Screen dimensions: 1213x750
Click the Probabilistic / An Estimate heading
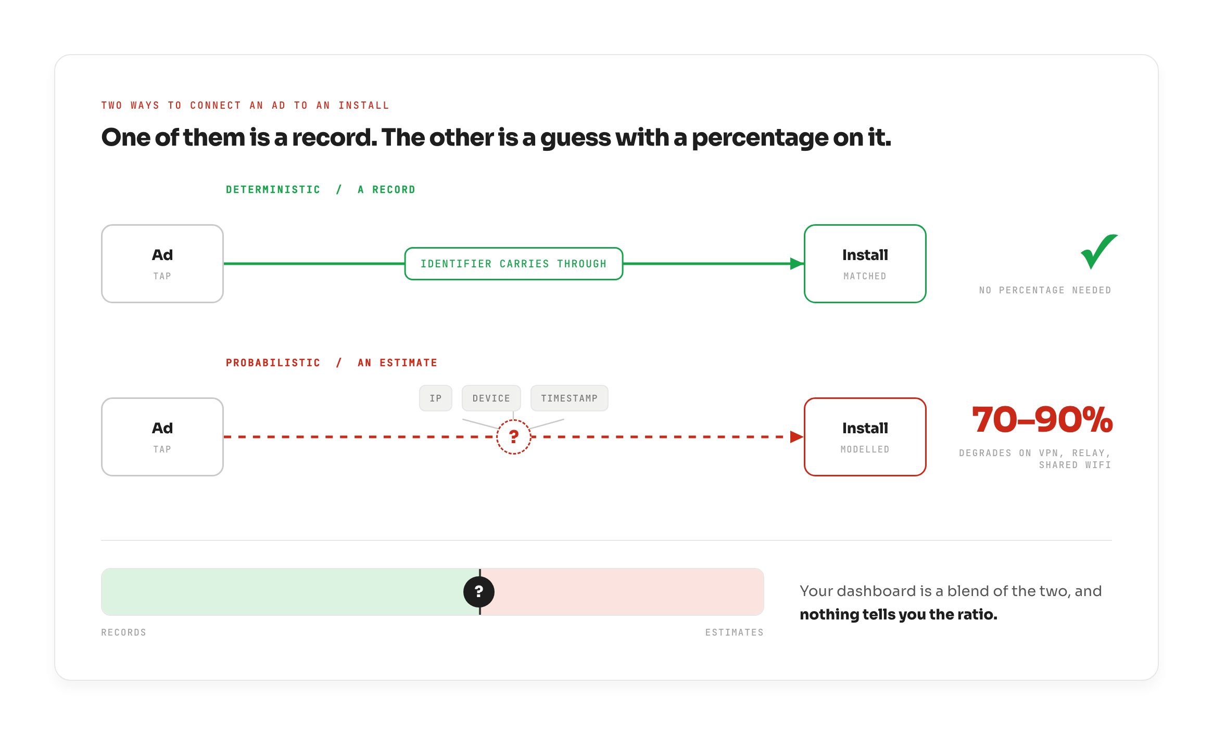(x=332, y=363)
